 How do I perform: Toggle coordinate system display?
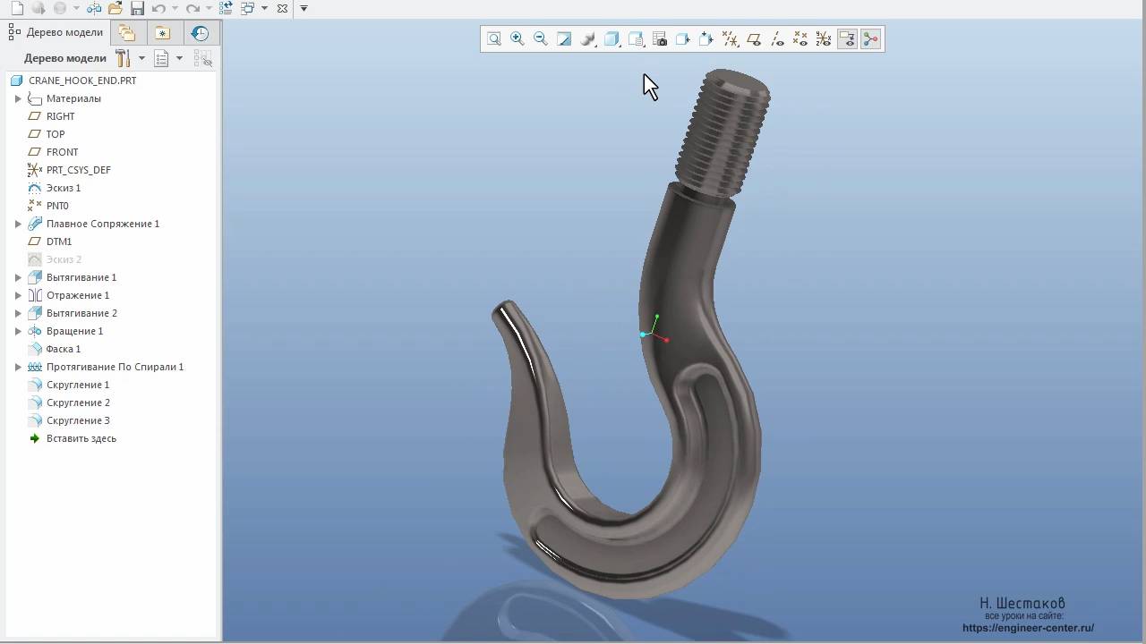[824, 38]
